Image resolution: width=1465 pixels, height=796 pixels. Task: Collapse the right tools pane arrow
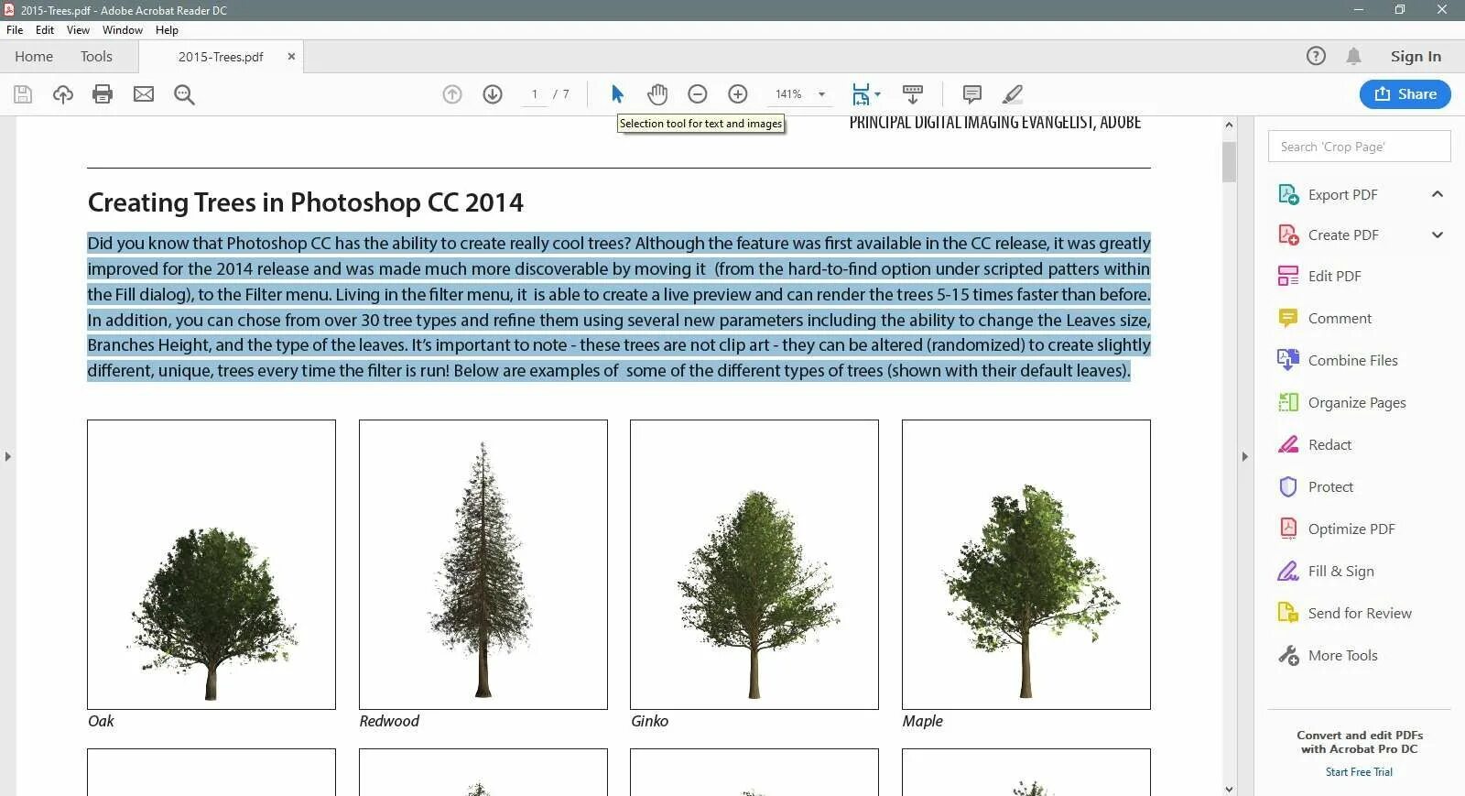1244,456
